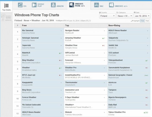Image resolution: width=152 pixels, height=117 pixels.
Task: Select Weather Pro by MetroStudio
Action: [71, 68]
